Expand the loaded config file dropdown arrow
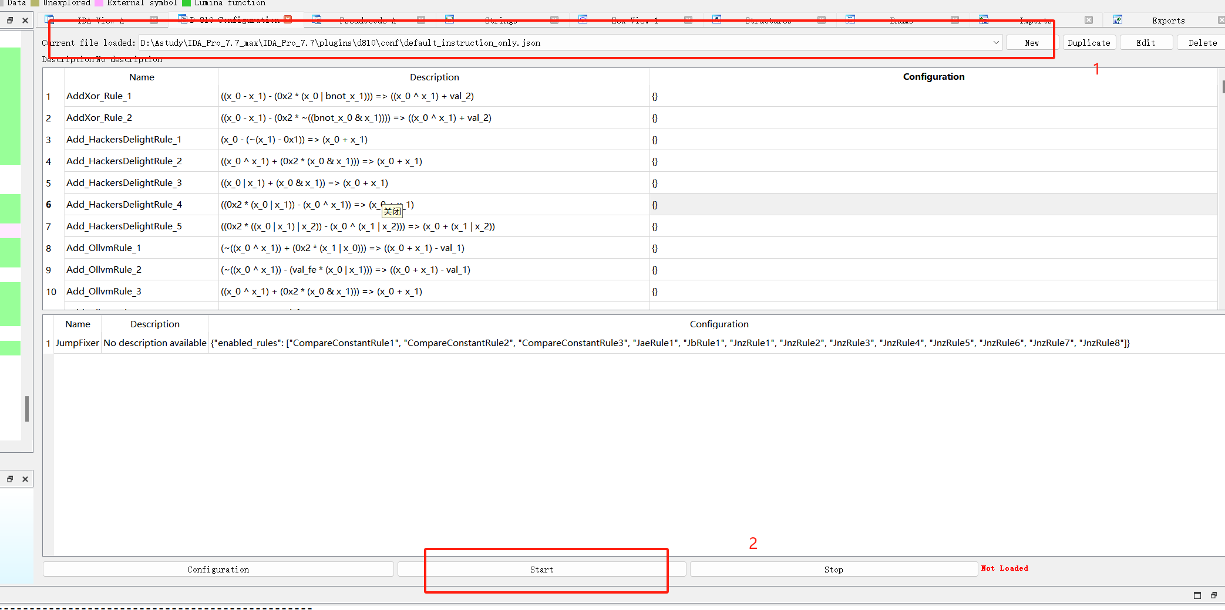The image size is (1225, 610). point(996,42)
